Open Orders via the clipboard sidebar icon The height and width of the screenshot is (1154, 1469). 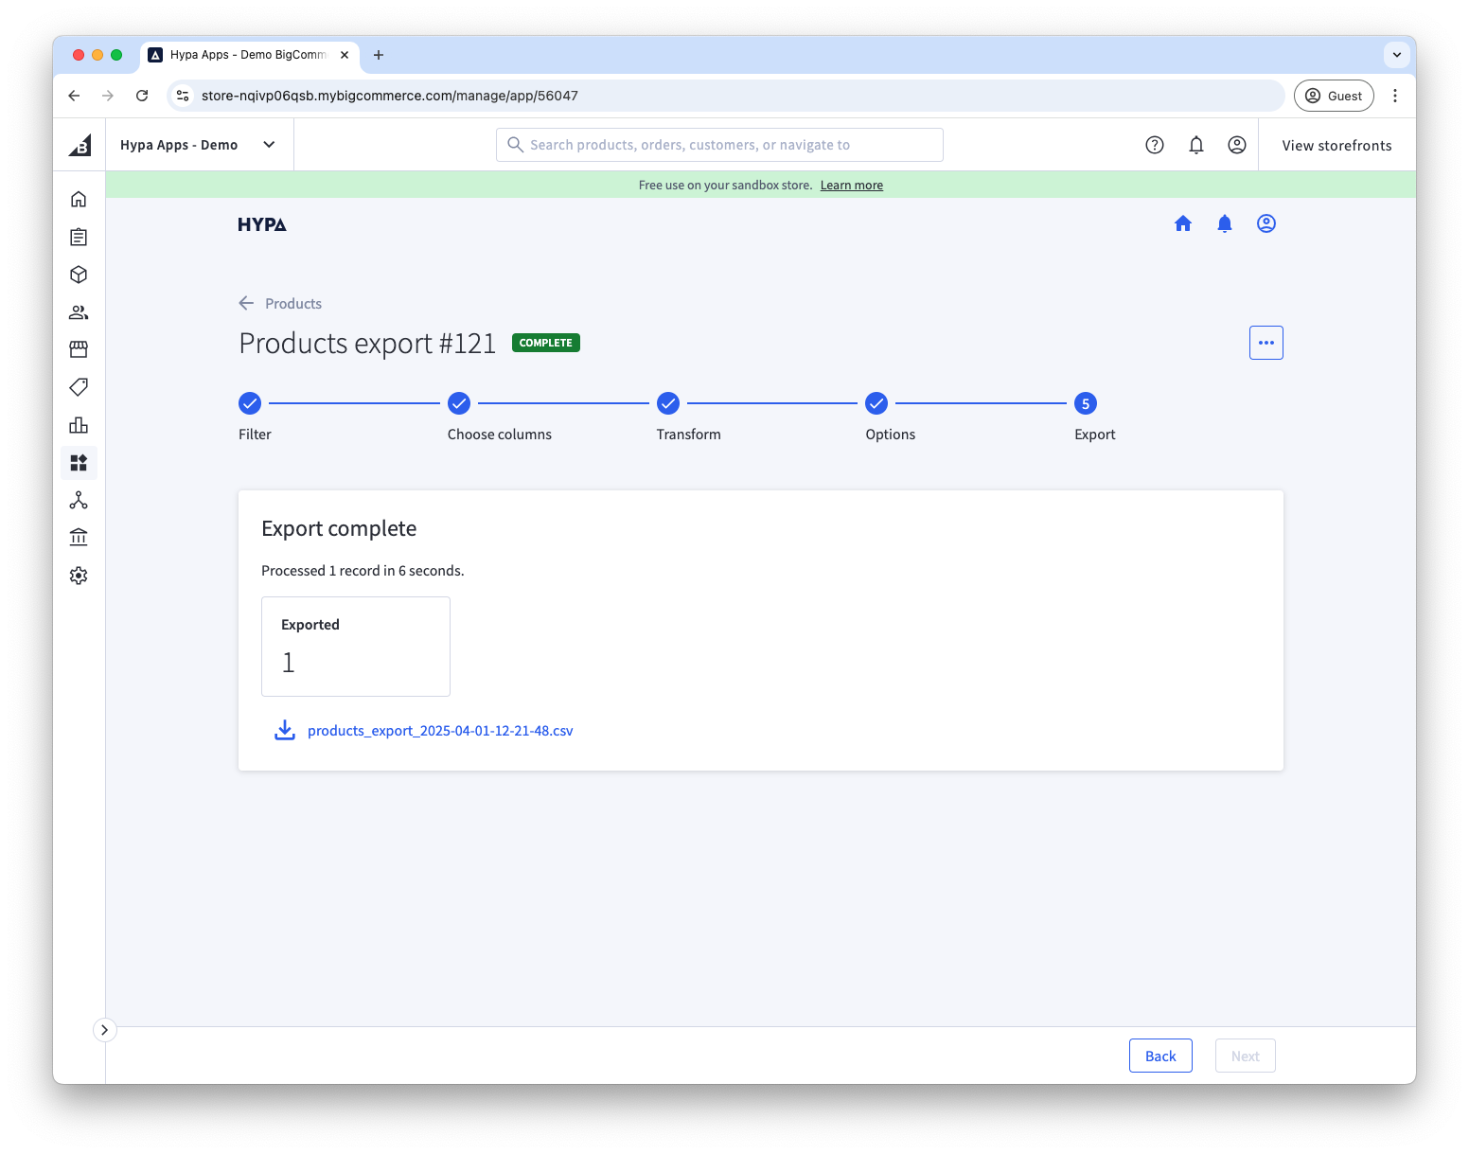tap(79, 237)
